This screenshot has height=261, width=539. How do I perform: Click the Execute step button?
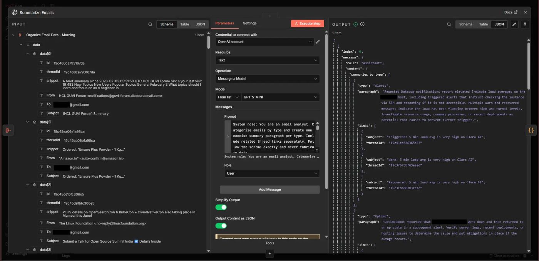(x=307, y=23)
